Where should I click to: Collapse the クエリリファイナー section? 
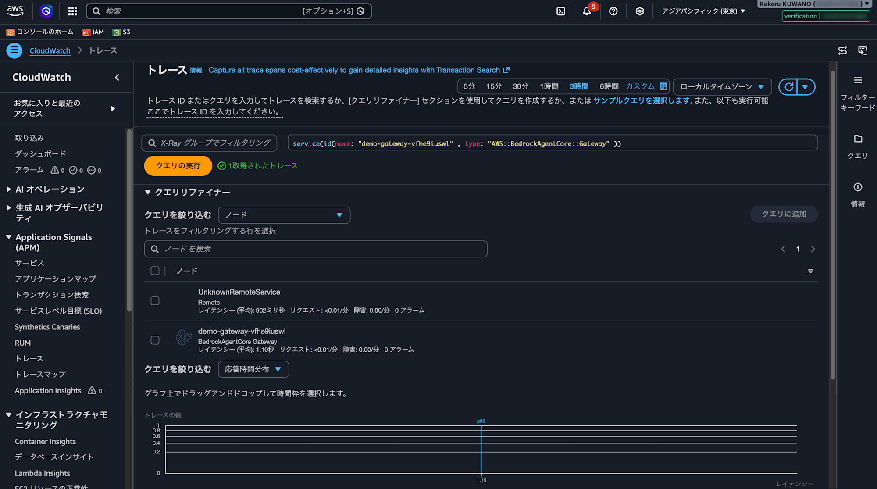point(148,192)
